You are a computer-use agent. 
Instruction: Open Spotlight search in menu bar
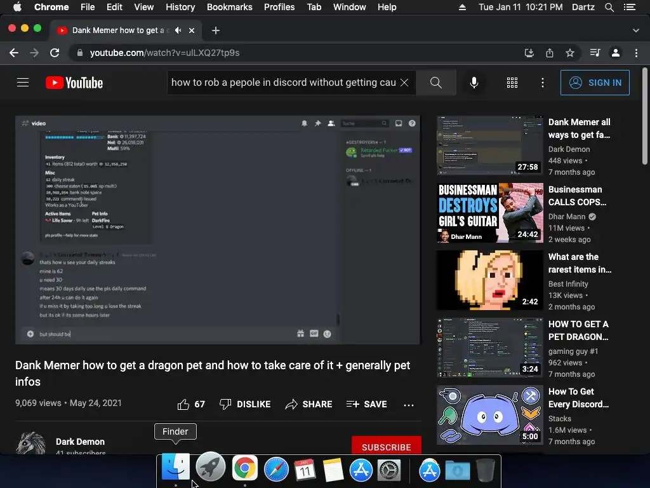point(609,7)
